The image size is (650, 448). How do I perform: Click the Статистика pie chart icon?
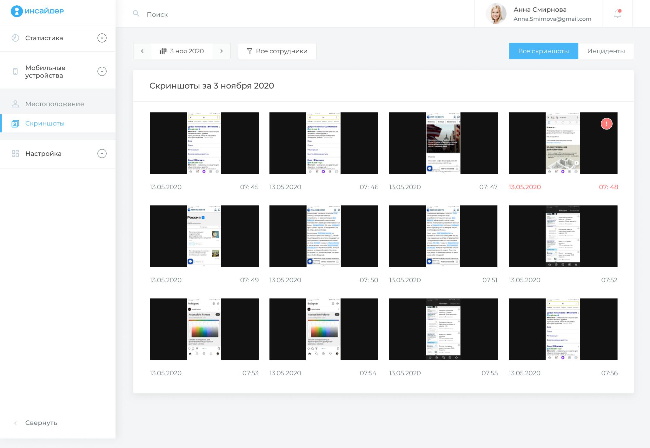point(15,38)
